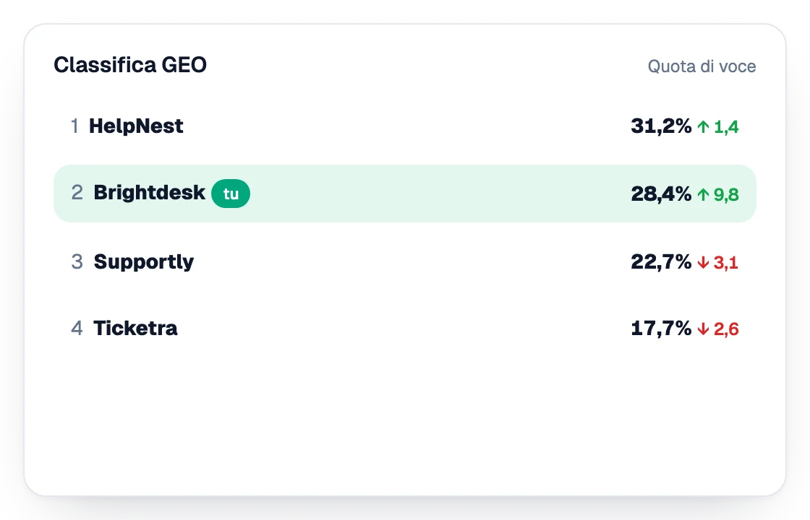Click Supportly's 22,7% share value
810x520 pixels.
[661, 262]
